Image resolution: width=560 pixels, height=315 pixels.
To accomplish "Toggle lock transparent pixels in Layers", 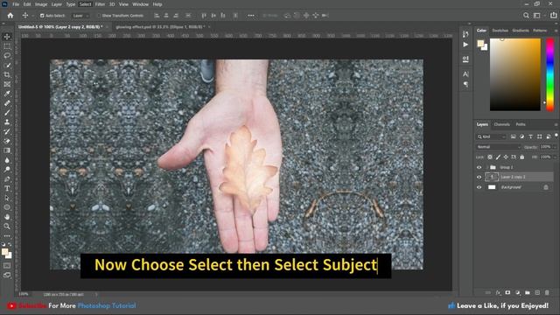I will click(490, 157).
